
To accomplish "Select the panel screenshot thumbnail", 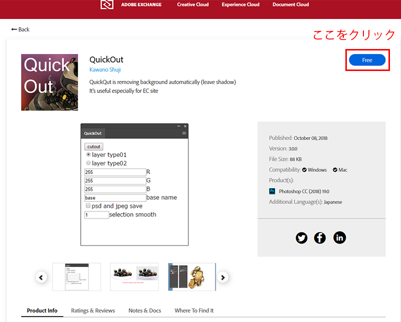I will click(77, 277).
